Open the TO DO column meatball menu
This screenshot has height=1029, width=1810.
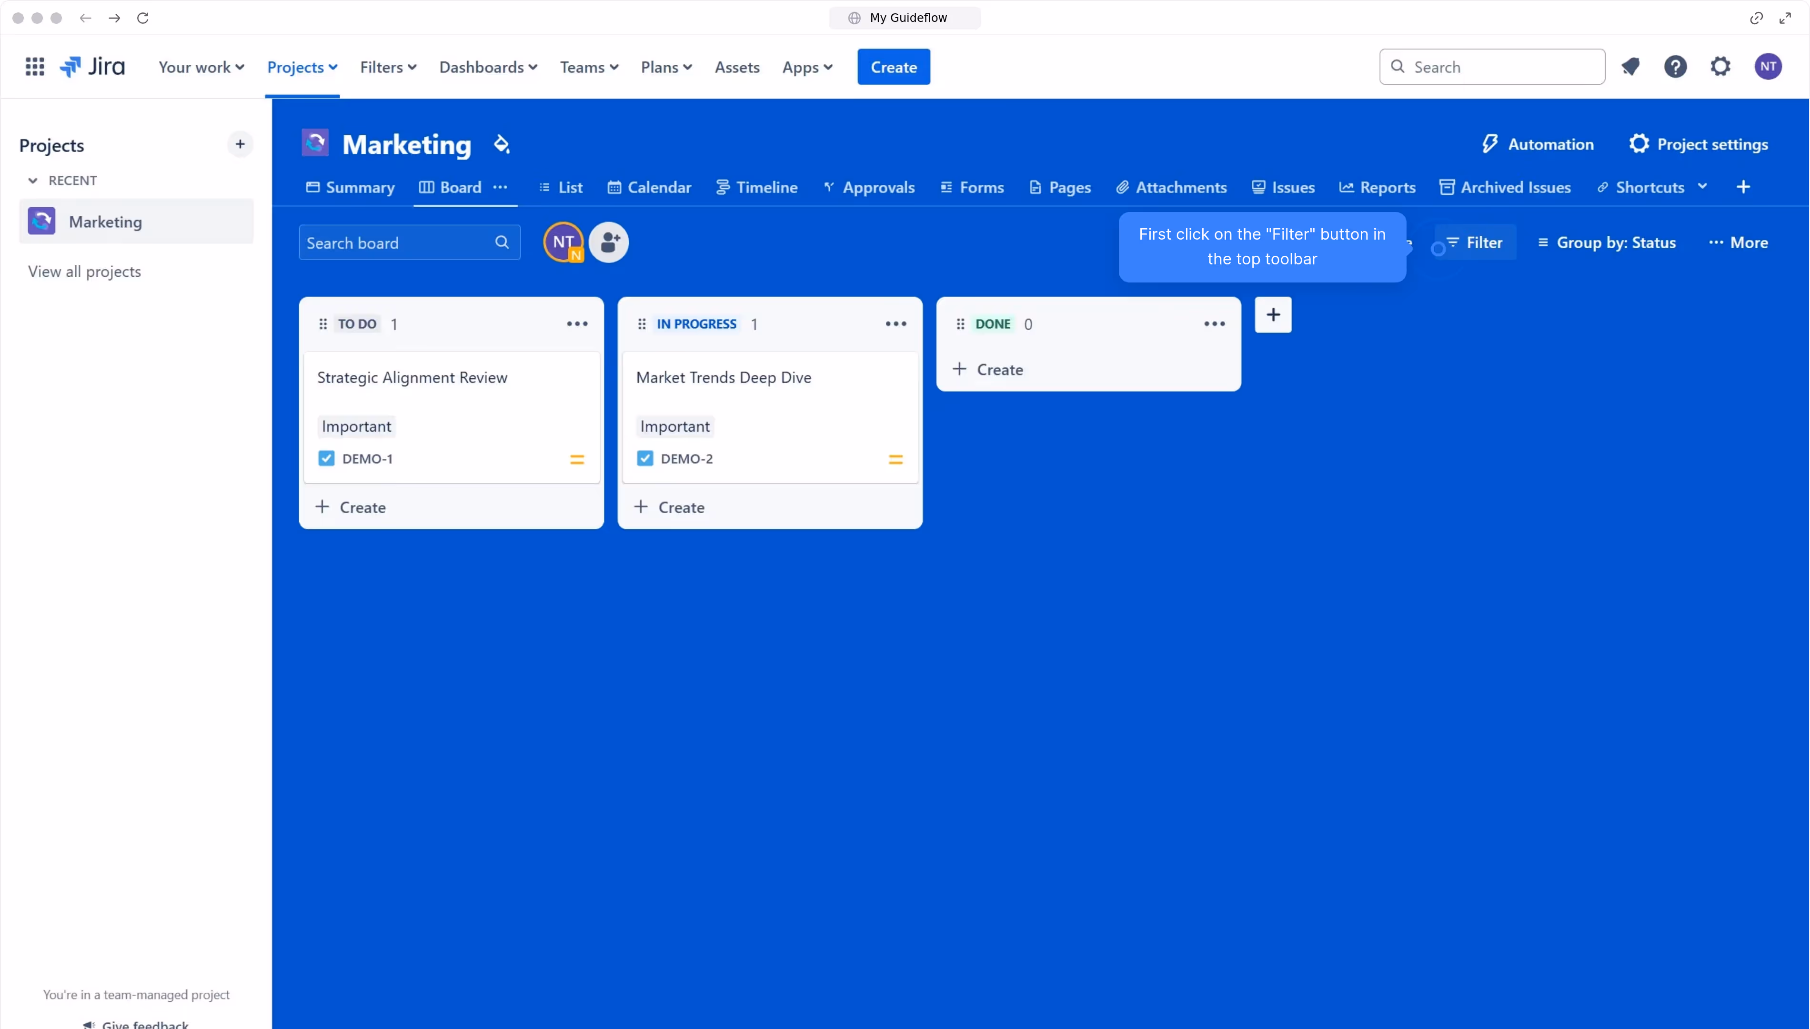pos(577,323)
